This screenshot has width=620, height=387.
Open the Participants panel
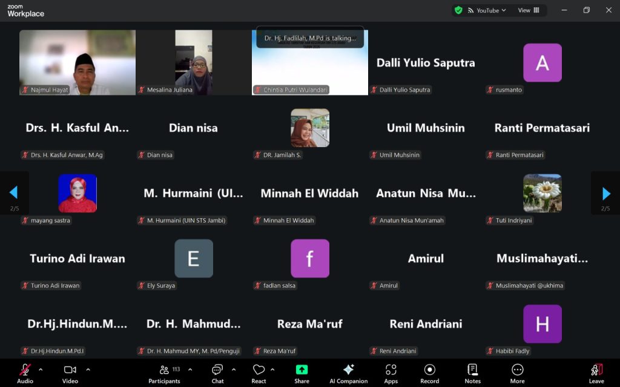(164, 373)
